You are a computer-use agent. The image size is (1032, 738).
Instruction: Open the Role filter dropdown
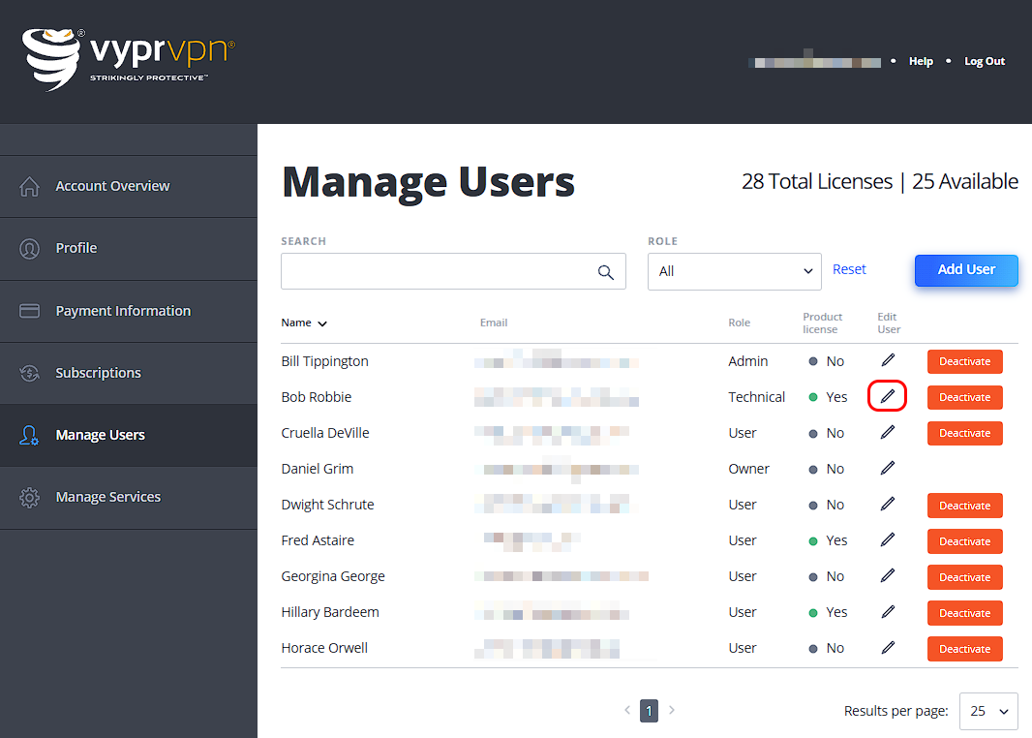click(x=735, y=271)
